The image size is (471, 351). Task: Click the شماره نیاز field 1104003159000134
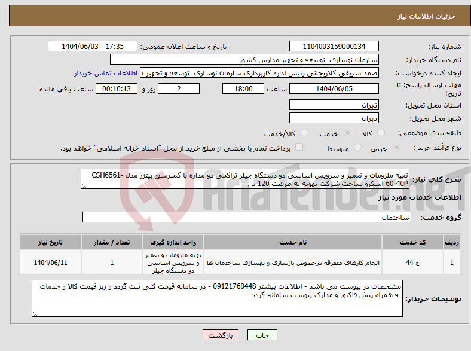pyautogui.click(x=334, y=46)
